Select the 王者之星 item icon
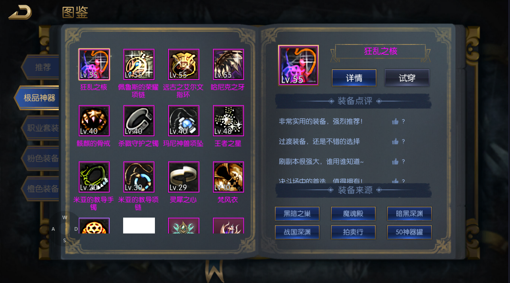Viewport: 510px width, 283px height. 228,121
